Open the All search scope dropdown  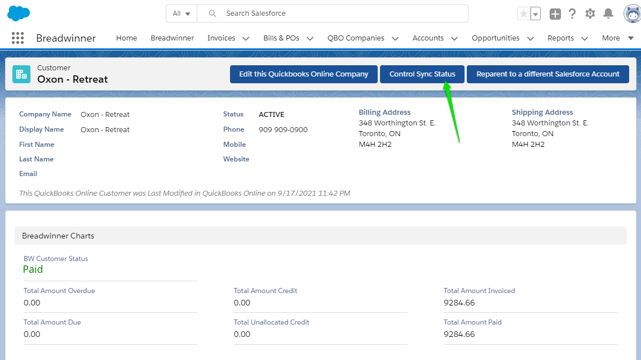point(182,13)
